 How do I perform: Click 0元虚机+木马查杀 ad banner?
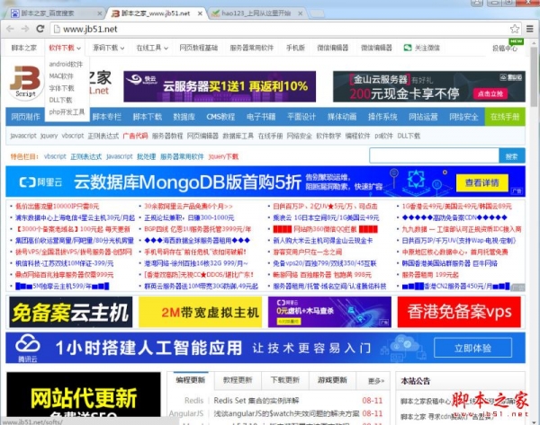(329, 312)
